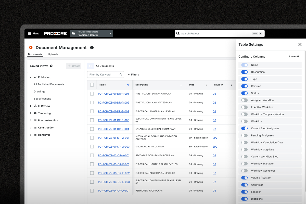Select the Drawings saved view
The width and height of the screenshot is (306, 204).
[40, 92]
